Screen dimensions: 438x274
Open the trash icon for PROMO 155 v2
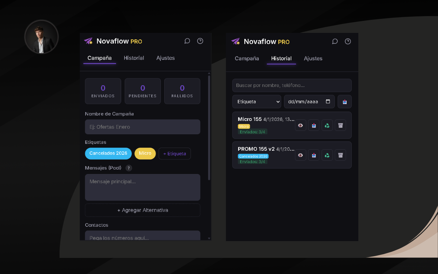pos(340,155)
